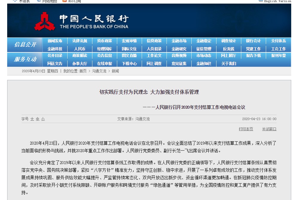Open 金融科技 navigation item
The image size is (293, 200).
(55, 49)
